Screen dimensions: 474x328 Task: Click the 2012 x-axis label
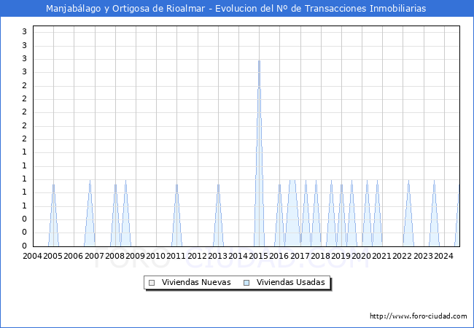pyautogui.click(x=197, y=256)
